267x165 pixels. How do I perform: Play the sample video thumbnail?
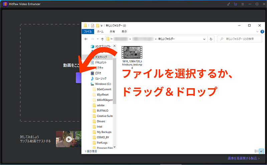coord(69,139)
